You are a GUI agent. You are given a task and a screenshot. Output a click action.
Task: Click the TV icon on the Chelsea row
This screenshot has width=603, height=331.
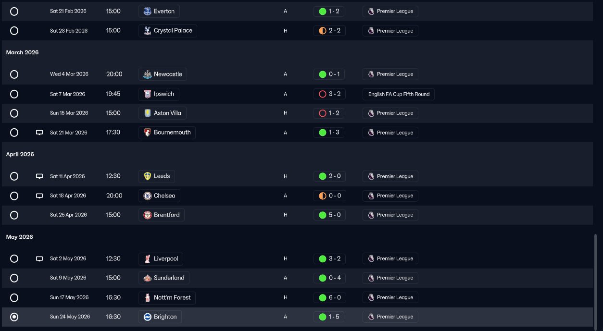[x=39, y=196]
